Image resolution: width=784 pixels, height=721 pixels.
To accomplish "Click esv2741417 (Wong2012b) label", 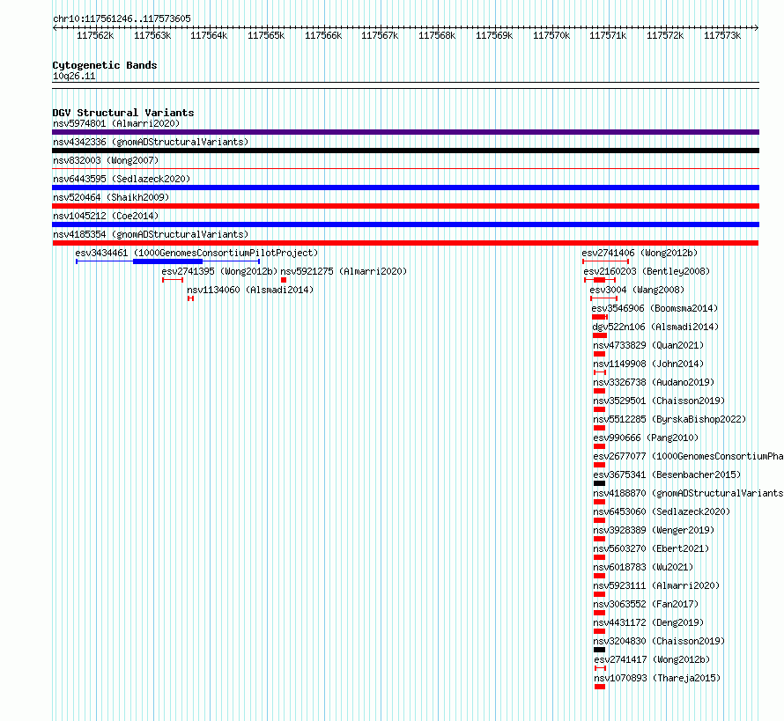I will (x=653, y=659).
